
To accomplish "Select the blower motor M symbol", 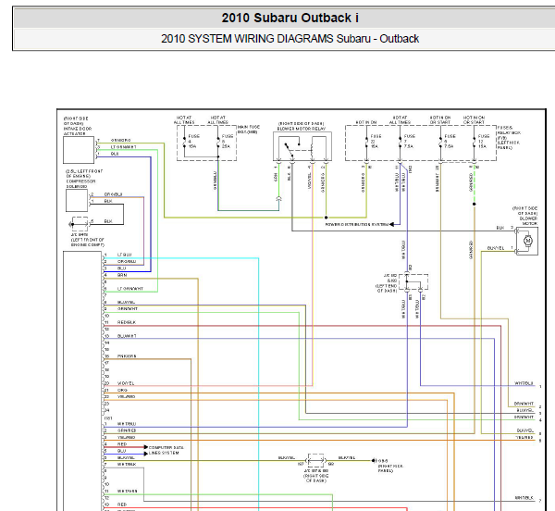I will 527,241.
